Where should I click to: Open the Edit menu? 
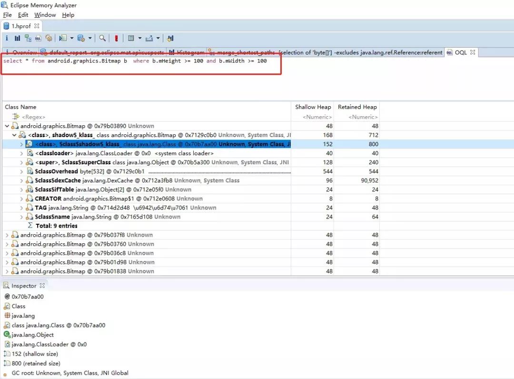23,15
